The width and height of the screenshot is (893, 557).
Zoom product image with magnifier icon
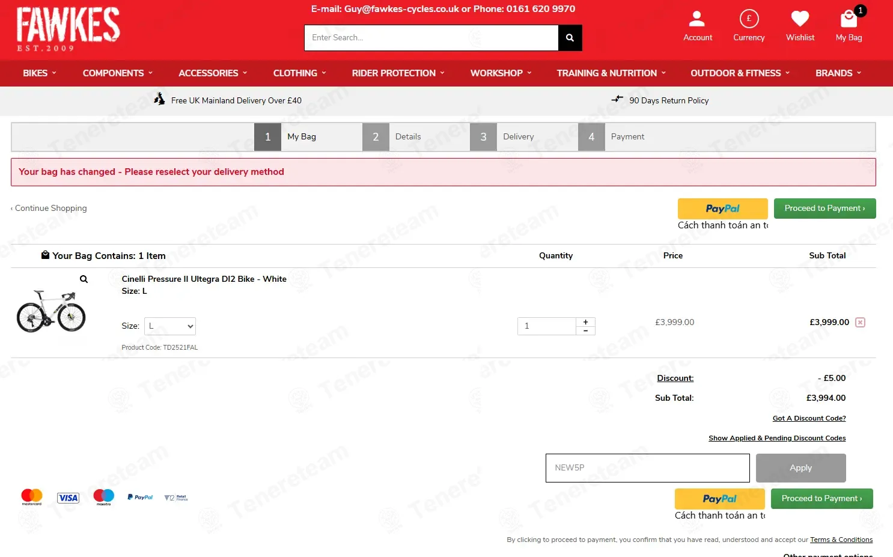pyautogui.click(x=84, y=279)
